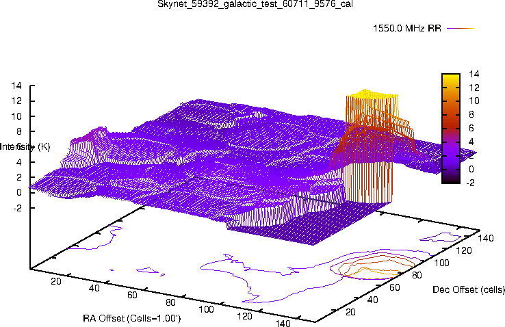Pick RA Offset axis tick 40
Viewport: 505px width, 327px height.
pos(94,288)
